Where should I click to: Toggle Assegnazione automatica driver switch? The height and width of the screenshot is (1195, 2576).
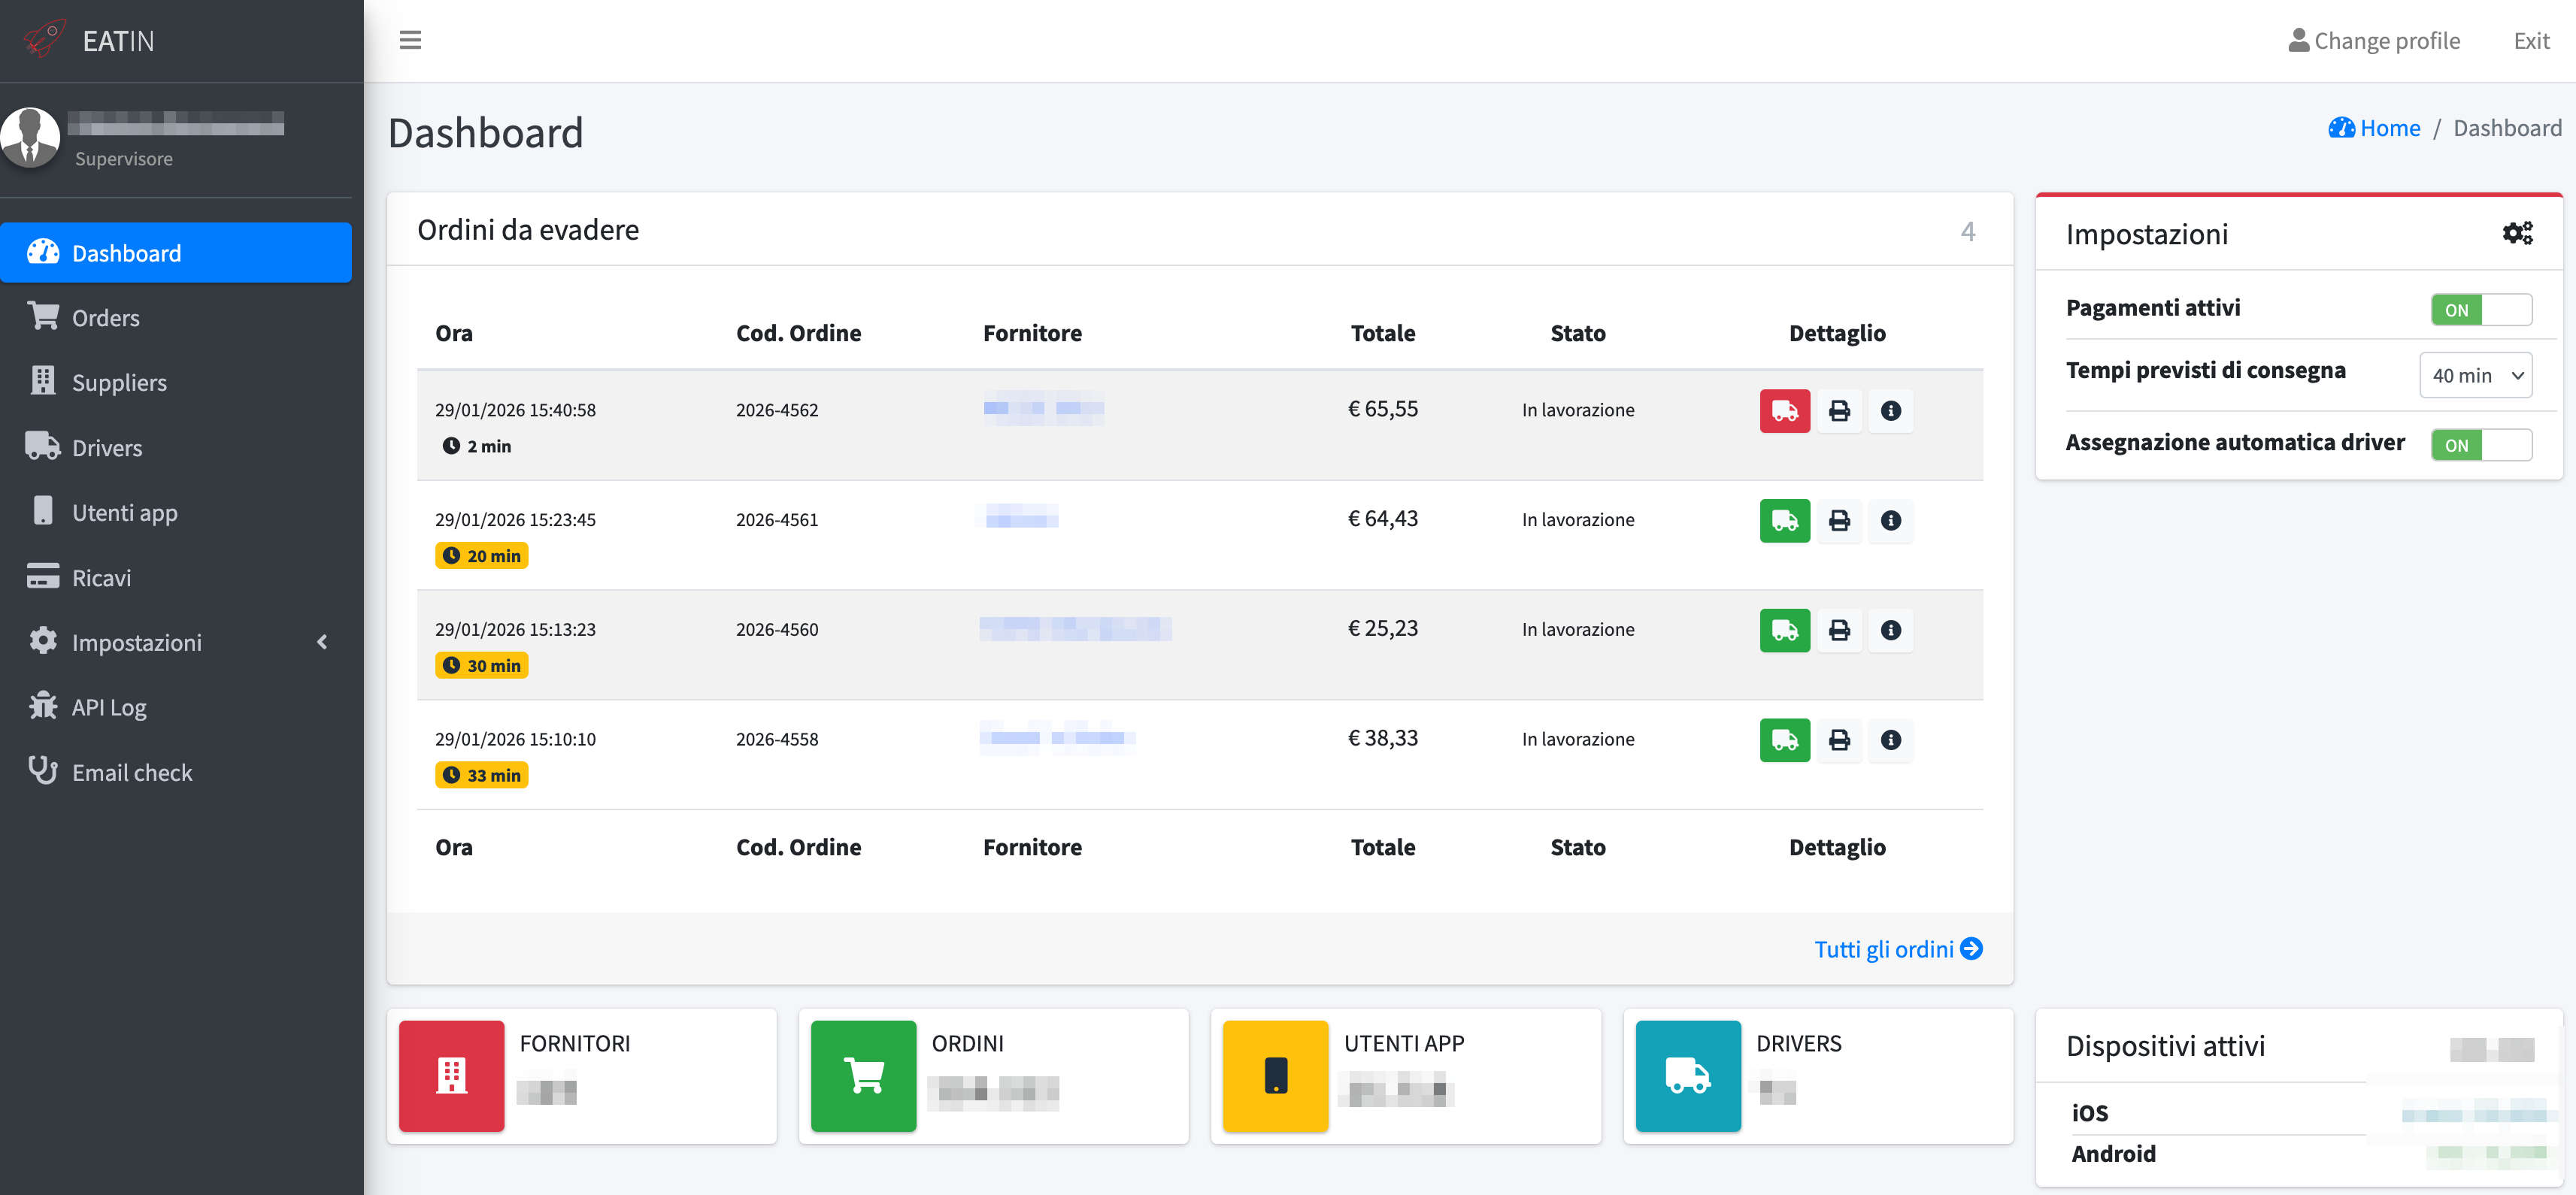click(2481, 445)
